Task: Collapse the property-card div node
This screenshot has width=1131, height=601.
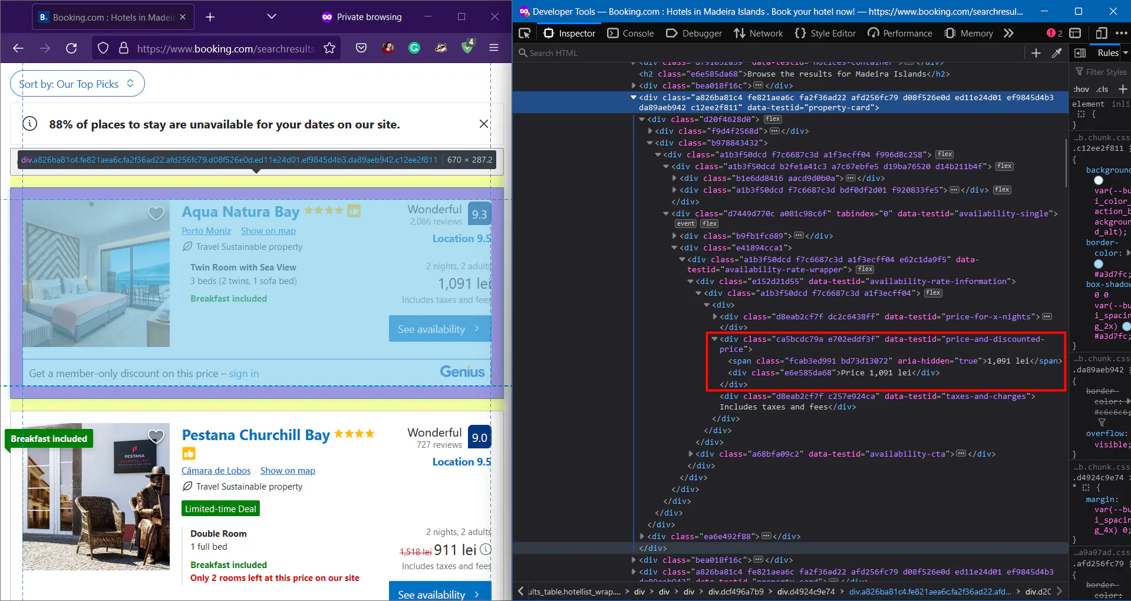Action: pos(634,97)
